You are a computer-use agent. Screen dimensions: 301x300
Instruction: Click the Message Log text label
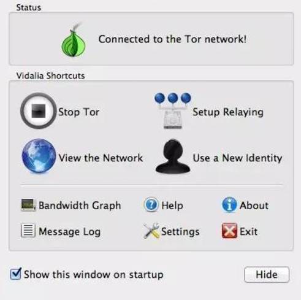69,232
